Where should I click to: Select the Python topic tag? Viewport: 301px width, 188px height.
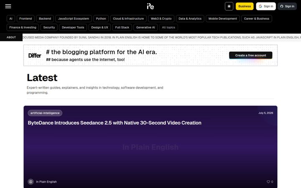click(x=101, y=19)
